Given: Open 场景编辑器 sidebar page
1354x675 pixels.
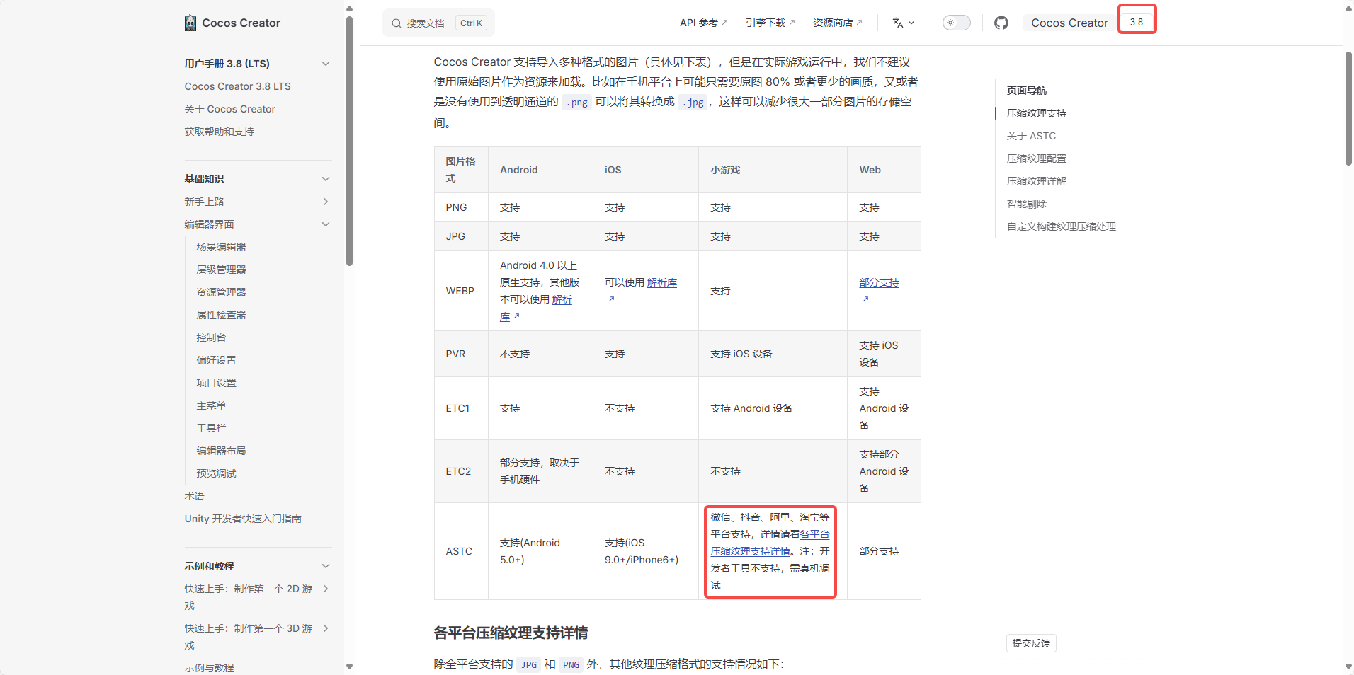Looking at the screenshot, I should click(x=222, y=247).
